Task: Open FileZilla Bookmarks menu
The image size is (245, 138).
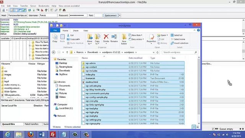Action: [x=44, y=6]
